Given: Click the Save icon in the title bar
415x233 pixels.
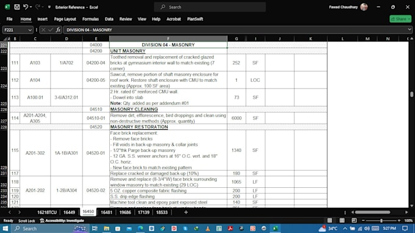Looking at the screenshot, I should 16,7.
